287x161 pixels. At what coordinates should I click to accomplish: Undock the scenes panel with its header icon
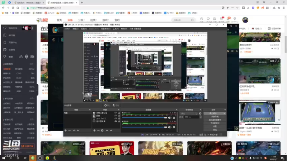click(90, 110)
